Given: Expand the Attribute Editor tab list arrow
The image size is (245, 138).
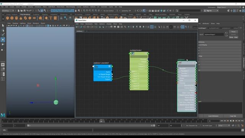Looking at the screenshot, I should (x=241, y=28).
